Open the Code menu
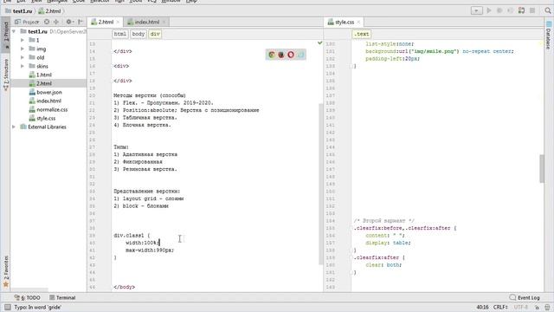This screenshot has height=312, width=554. click(79, 2)
